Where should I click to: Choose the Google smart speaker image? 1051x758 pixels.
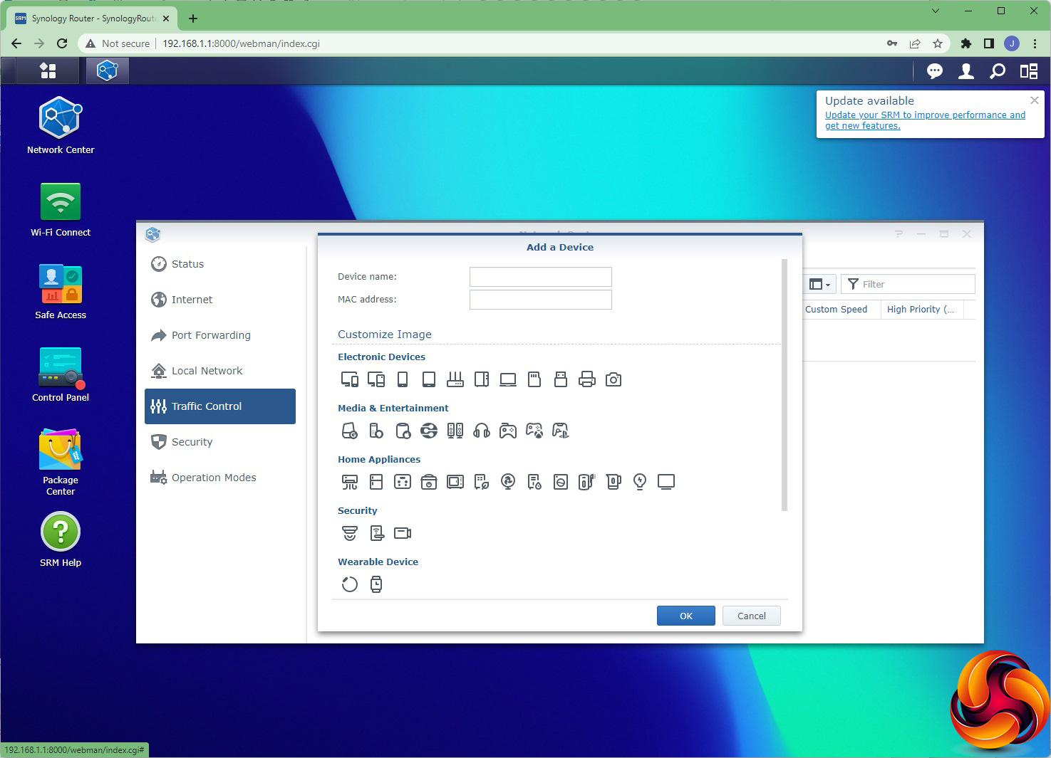(x=350, y=431)
